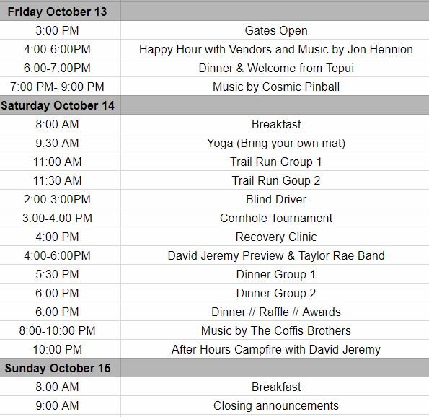Select the Friday October 13 header cell

(60, 12)
